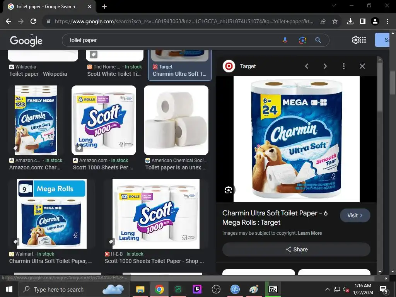Open the Charmin Family Mega Amazon thumbnail
The image size is (396, 297).
36,120
